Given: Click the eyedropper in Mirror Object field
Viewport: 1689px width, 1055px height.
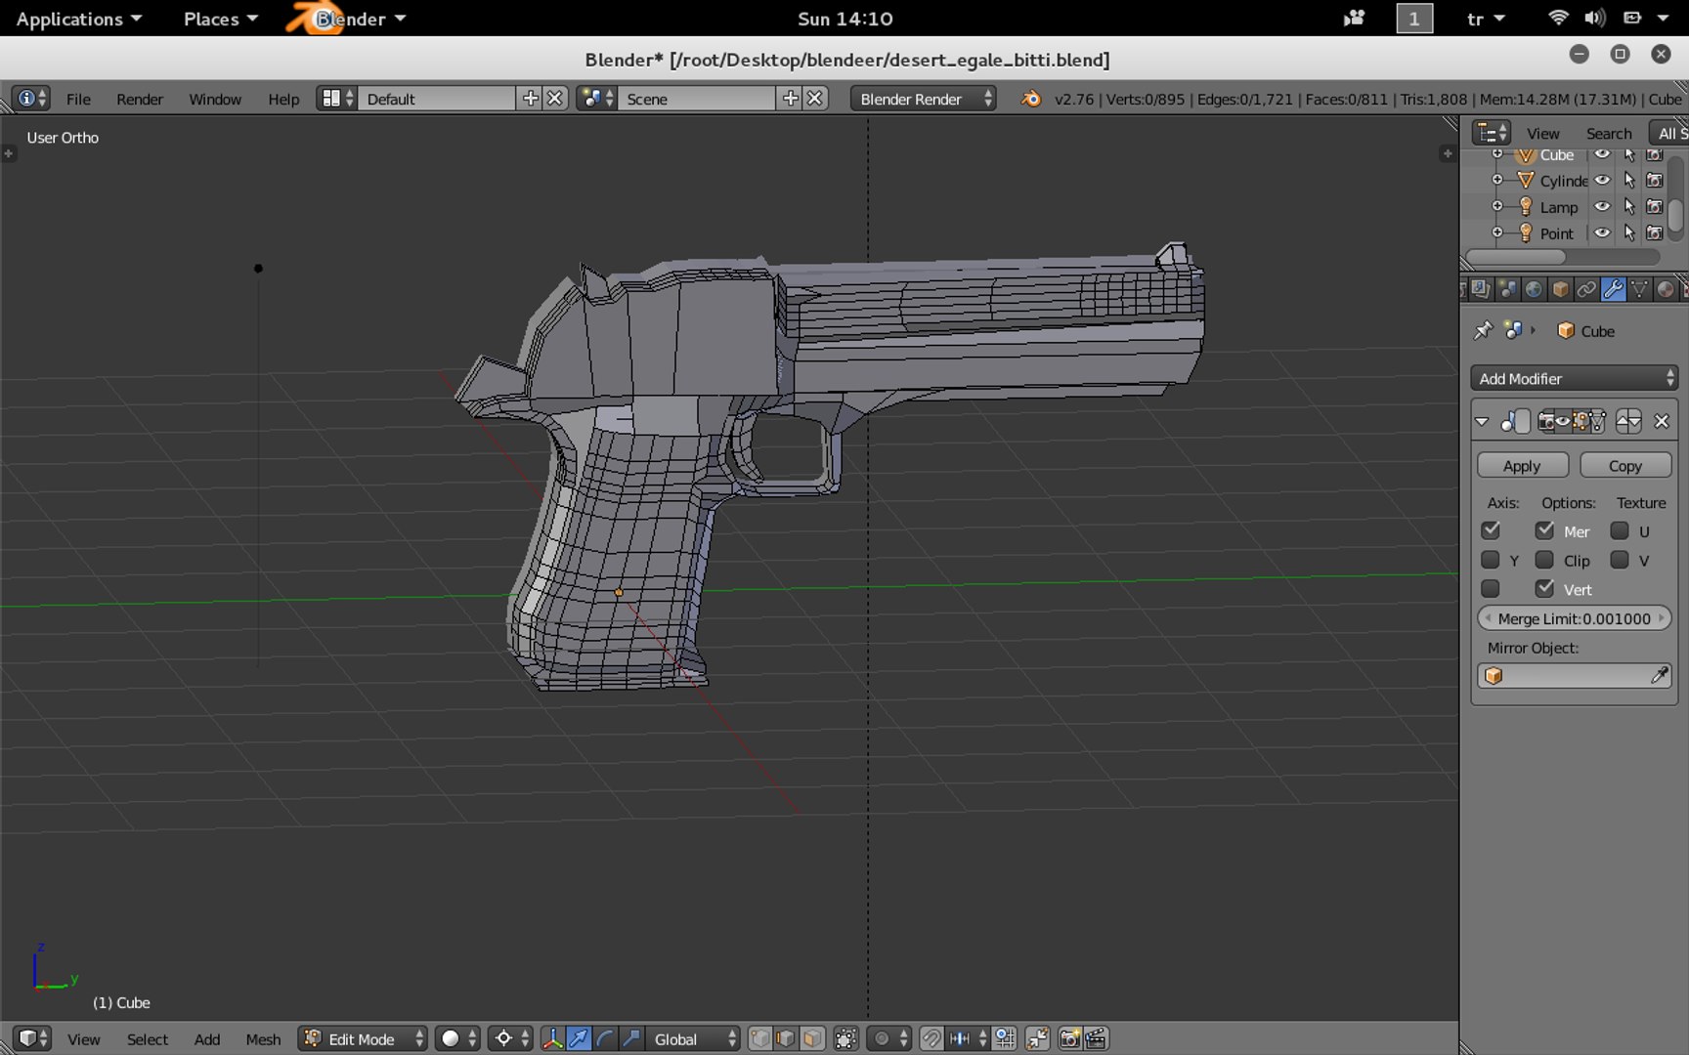Looking at the screenshot, I should tap(1659, 675).
